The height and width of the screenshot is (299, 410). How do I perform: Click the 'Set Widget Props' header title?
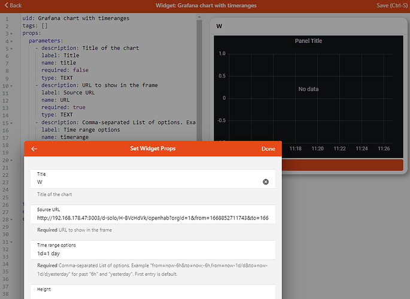pos(153,148)
